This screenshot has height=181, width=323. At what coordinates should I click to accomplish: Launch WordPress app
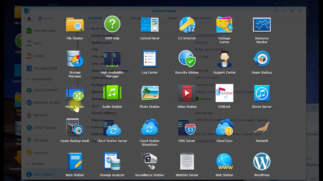262,162
